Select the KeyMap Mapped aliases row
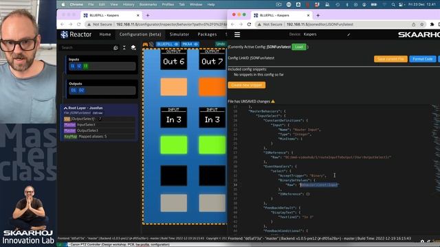Viewport: 440px width, 247px height. (x=99, y=137)
